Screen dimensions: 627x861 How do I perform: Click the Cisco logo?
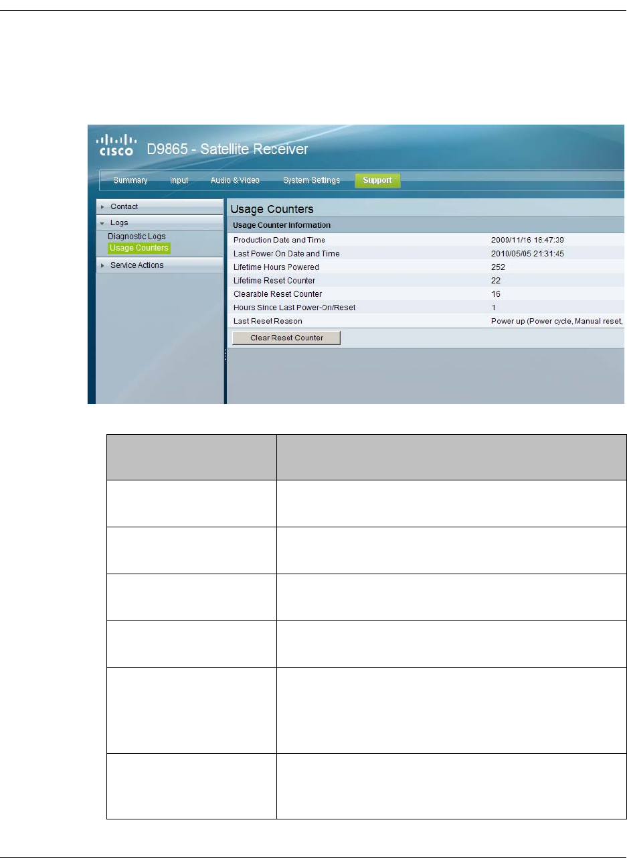[118, 145]
